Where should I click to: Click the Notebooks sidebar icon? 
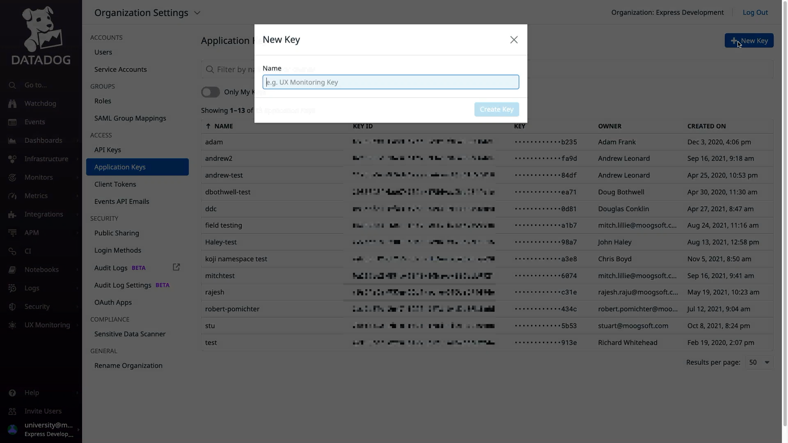click(x=12, y=270)
